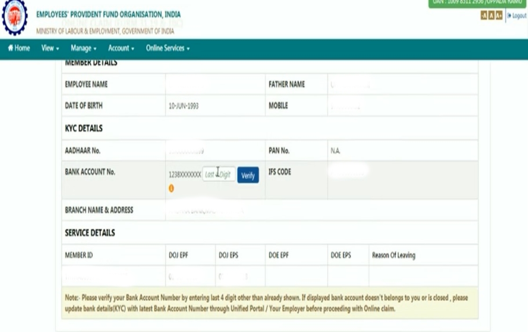The image size is (528, 332).
Task: Click the DOJ EPS column header
Action: [x=228, y=255]
